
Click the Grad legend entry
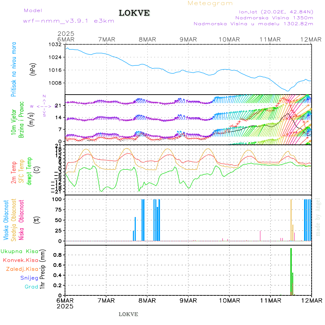coord(31,287)
